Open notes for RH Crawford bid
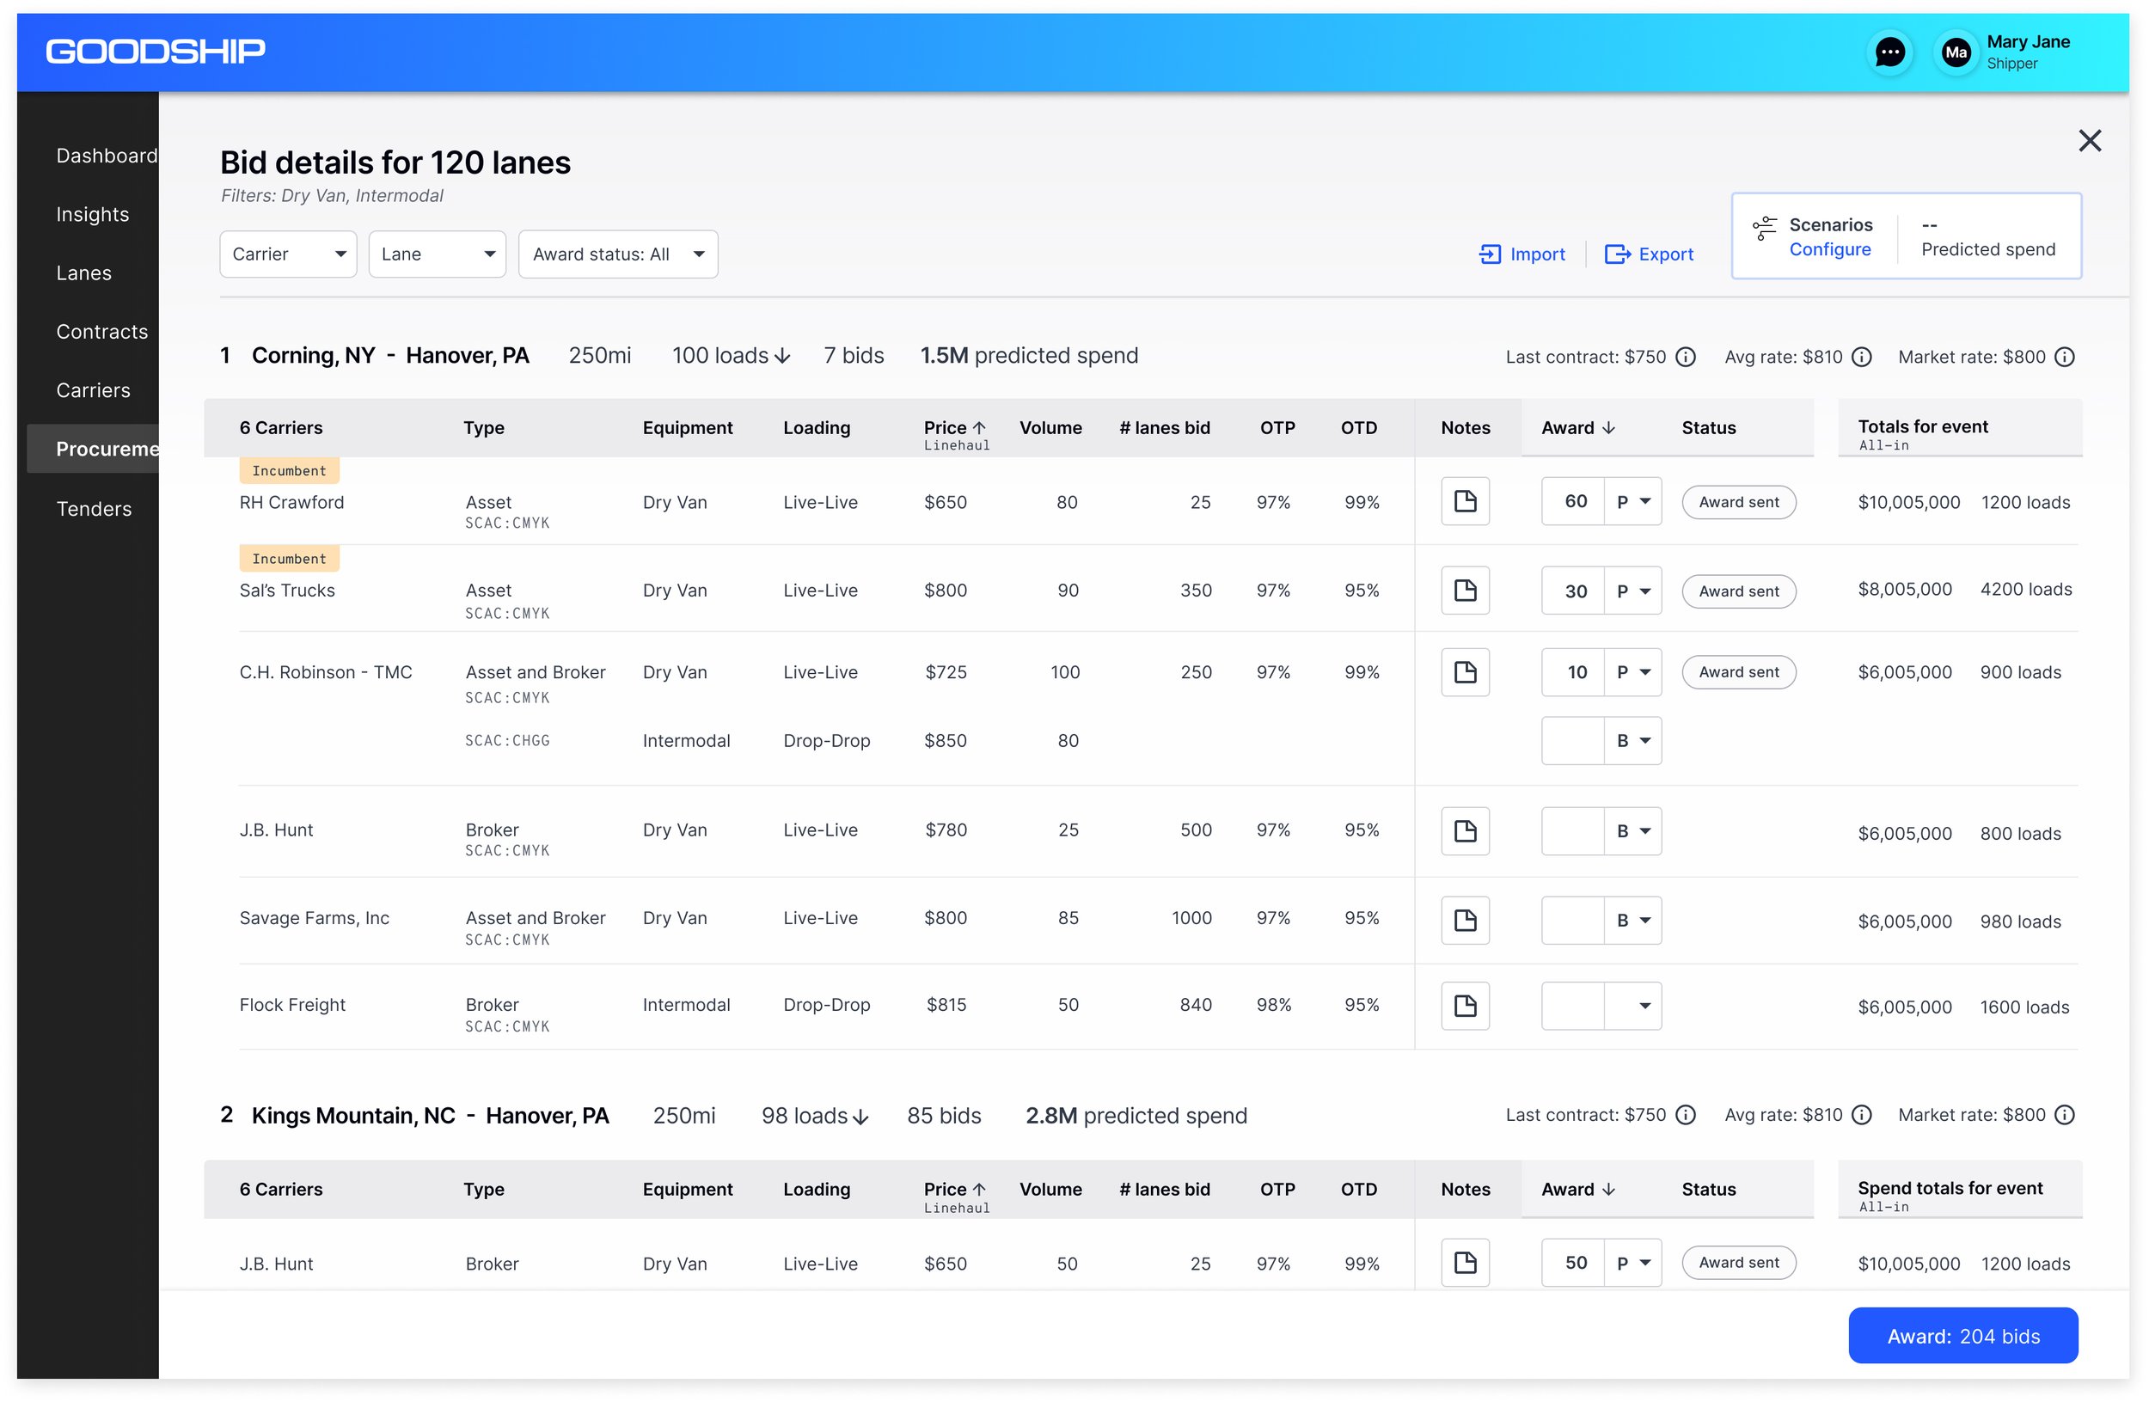 pos(1465,502)
